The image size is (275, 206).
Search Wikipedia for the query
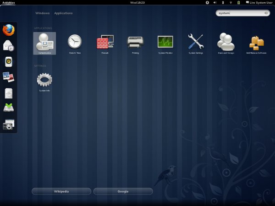coord(61,191)
